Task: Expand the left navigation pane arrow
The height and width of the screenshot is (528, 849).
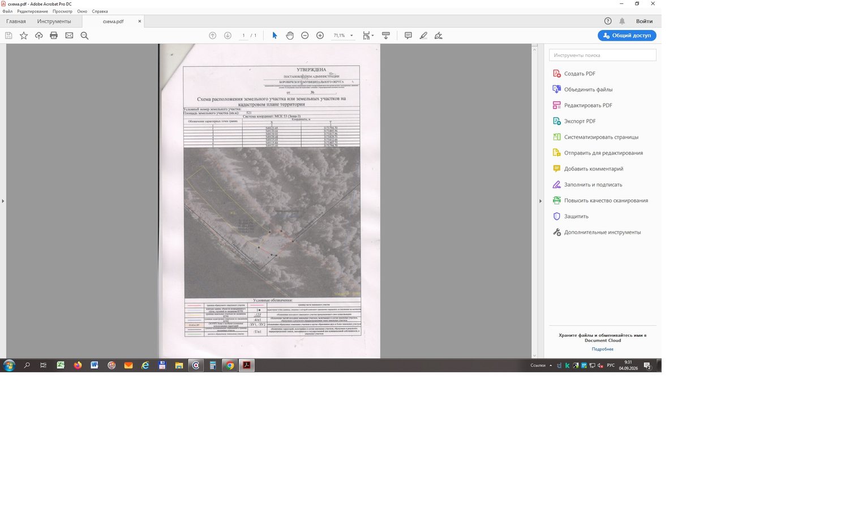Action: coord(3,201)
